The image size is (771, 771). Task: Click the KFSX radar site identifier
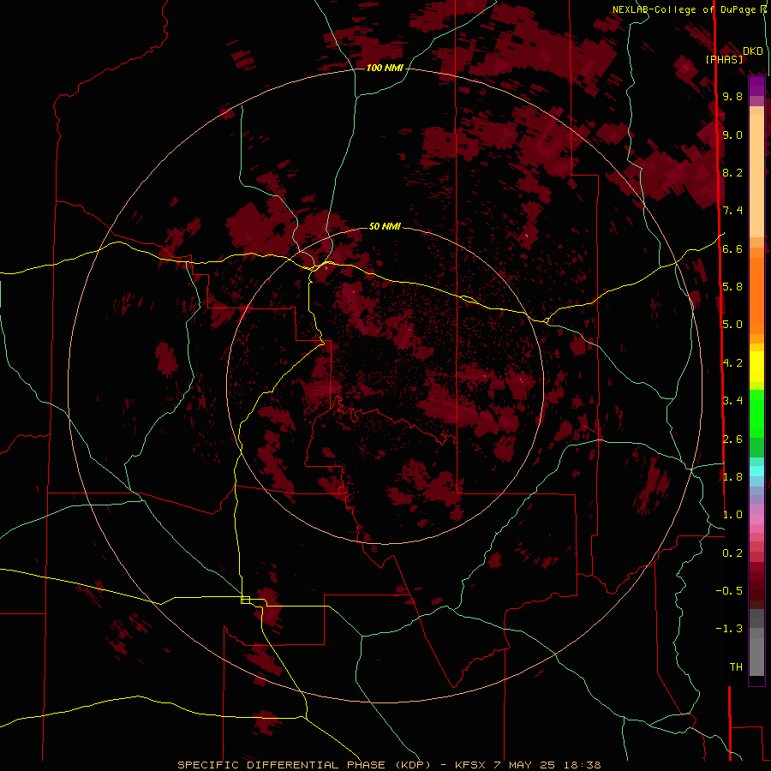[470, 765]
